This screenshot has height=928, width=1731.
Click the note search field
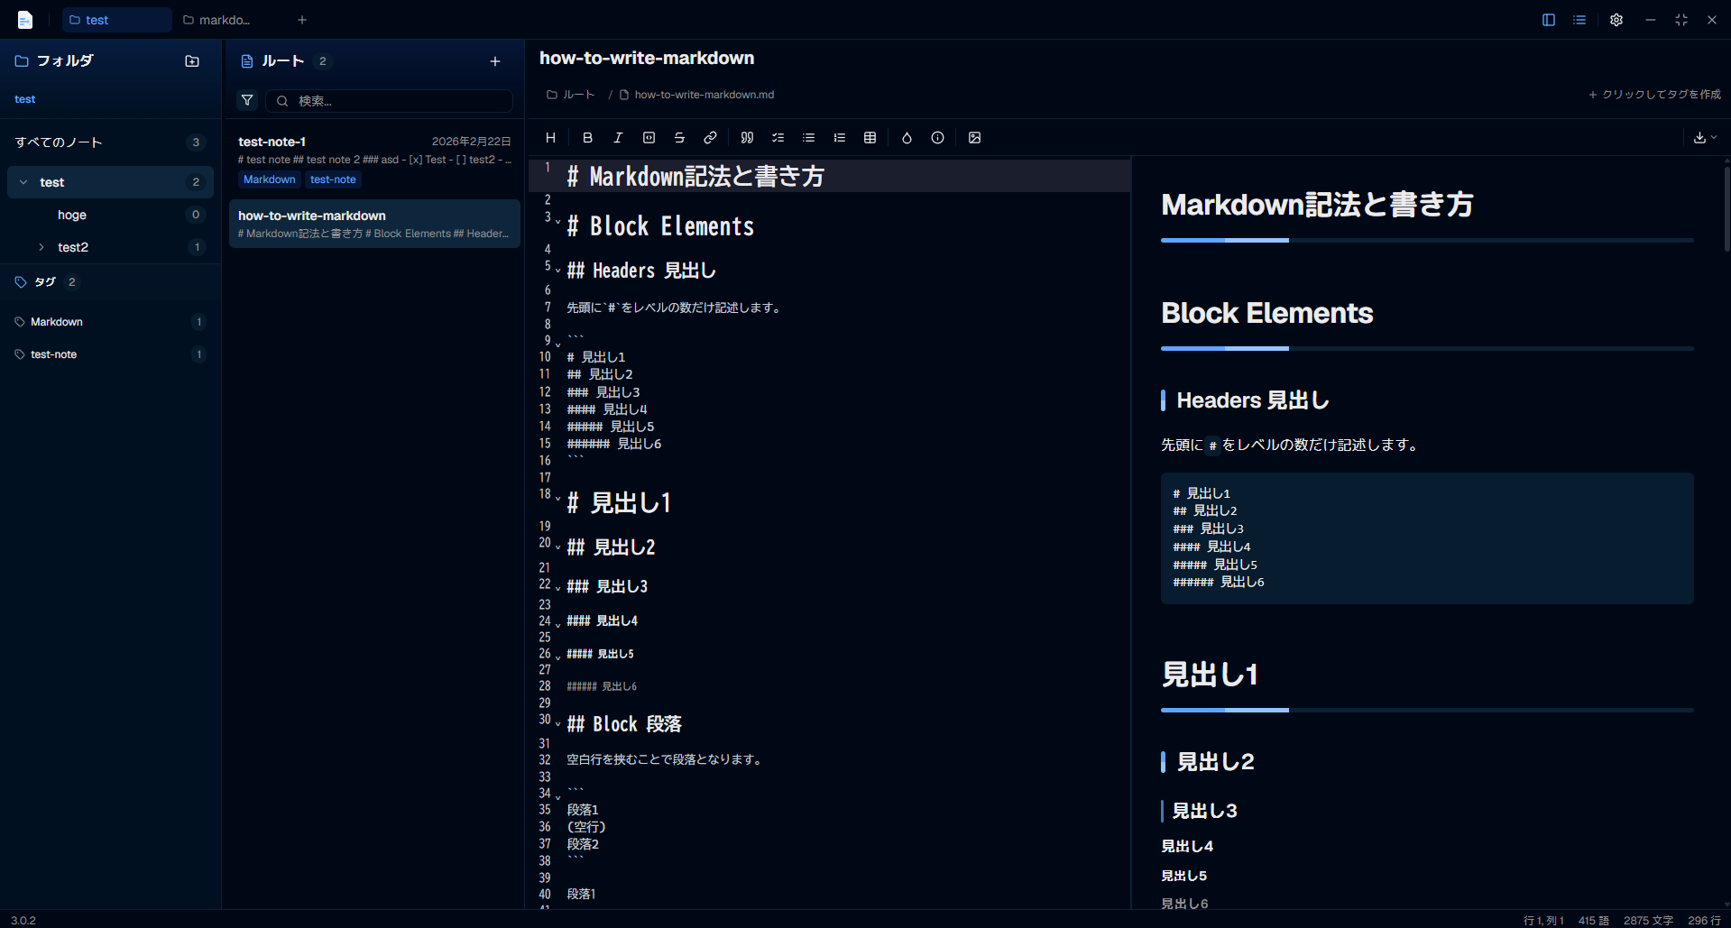click(389, 101)
